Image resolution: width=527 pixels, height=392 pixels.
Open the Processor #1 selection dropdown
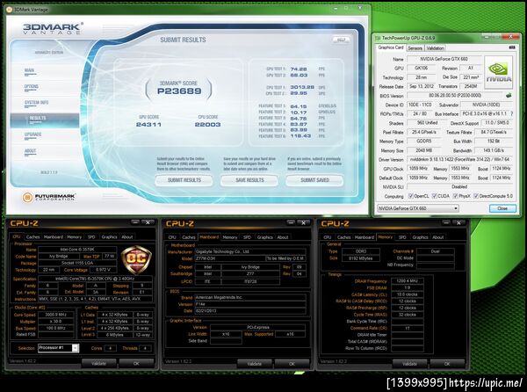(59, 348)
